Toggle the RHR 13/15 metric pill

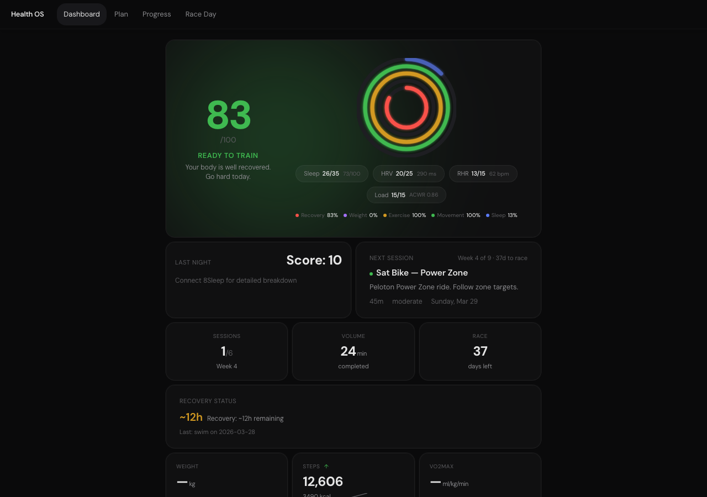[x=483, y=173]
